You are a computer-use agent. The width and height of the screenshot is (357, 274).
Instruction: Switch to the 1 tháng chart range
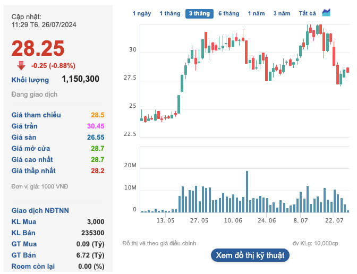click(170, 13)
